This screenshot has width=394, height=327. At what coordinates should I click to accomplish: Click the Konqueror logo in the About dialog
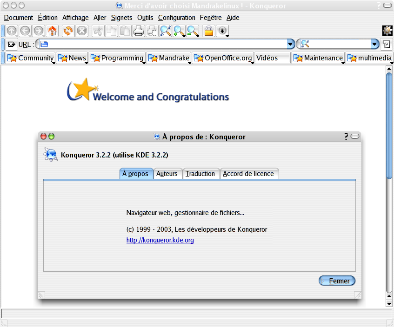(x=51, y=155)
